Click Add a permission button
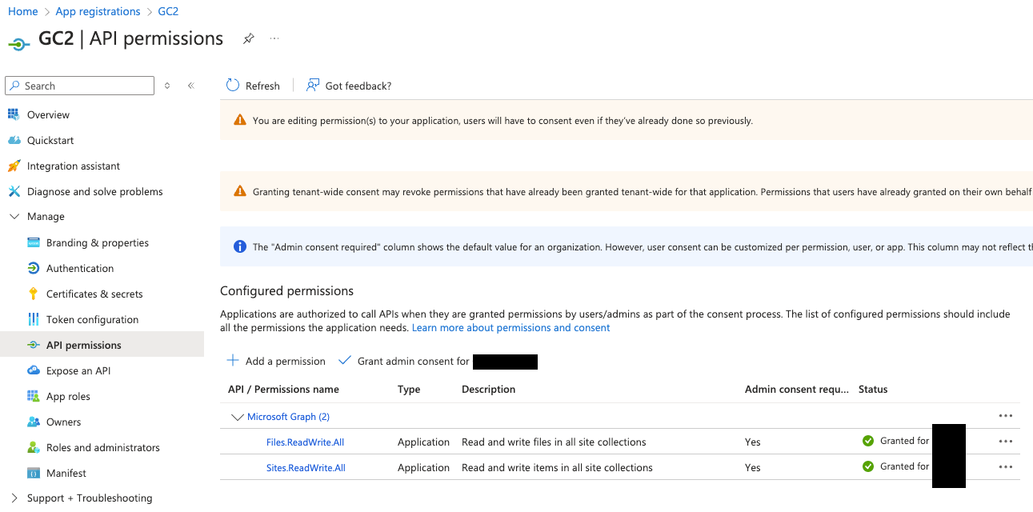Viewport: 1033px width, 512px height. (277, 361)
